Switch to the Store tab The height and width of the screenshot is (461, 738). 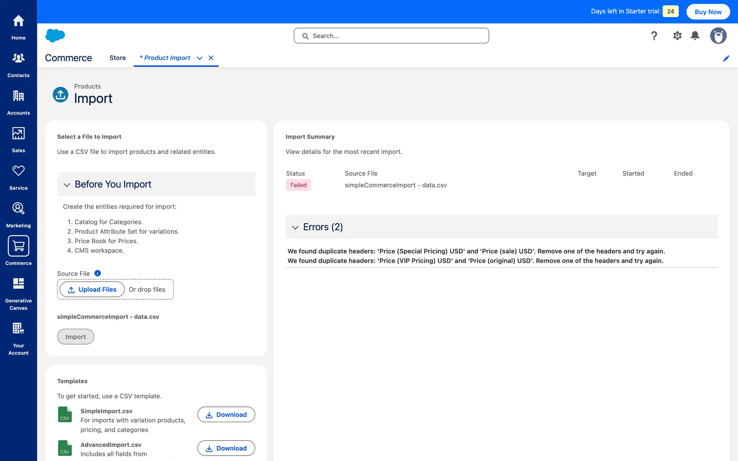point(118,58)
